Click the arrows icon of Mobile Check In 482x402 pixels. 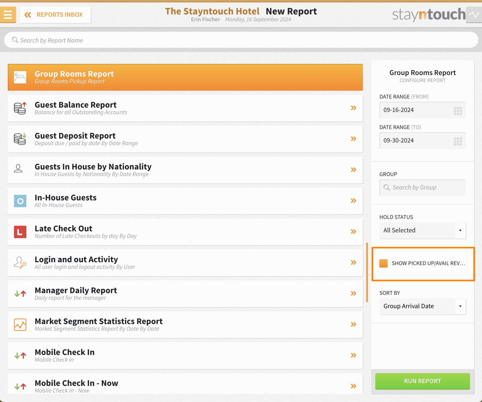click(20, 356)
